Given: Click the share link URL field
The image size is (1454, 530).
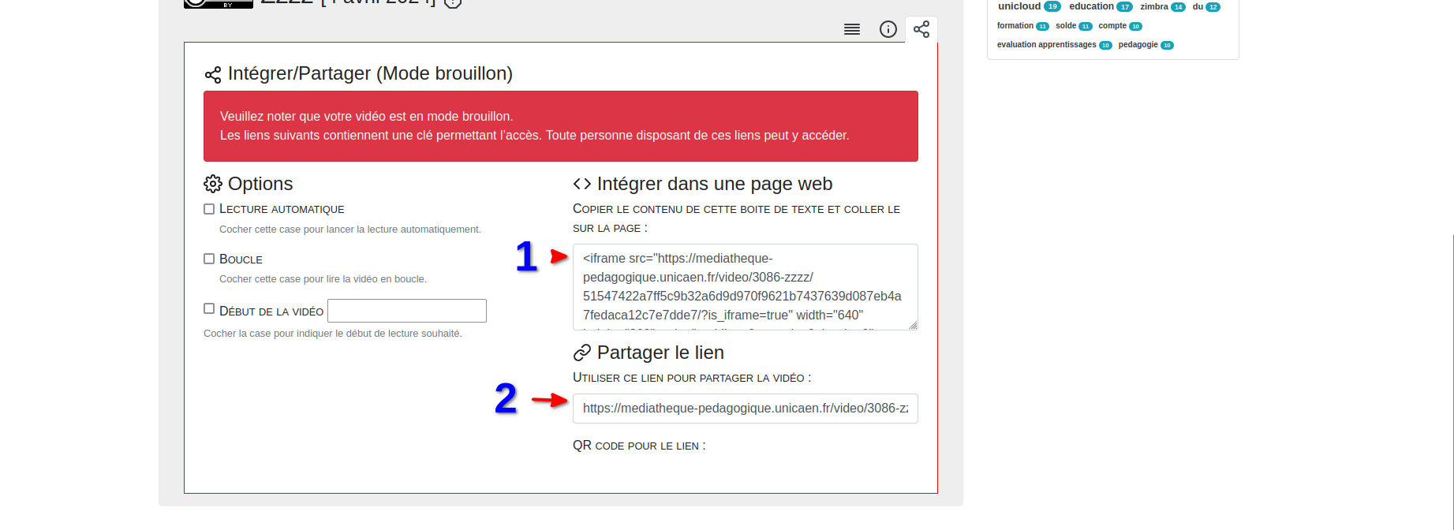Looking at the screenshot, I should (x=745, y=409).
